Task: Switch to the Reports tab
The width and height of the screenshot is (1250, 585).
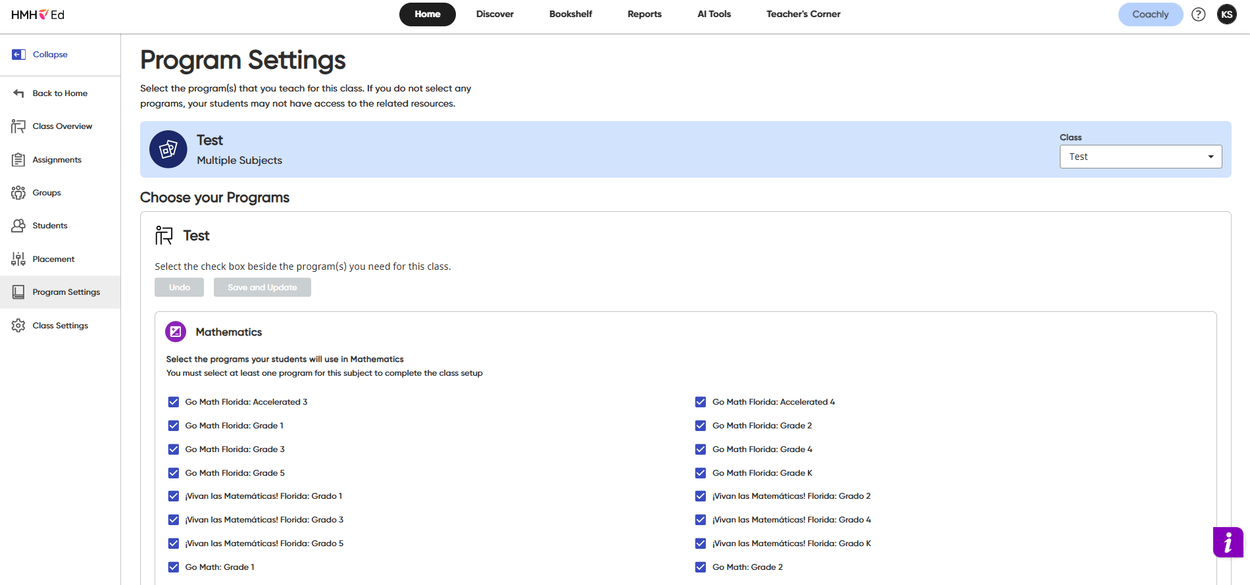Action: pyautogui.click(x=645, y=14)
